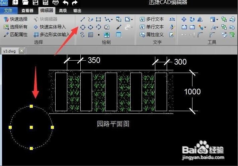Click the Undo arrow icon
Screen dimensions: 238x166
pyautogui.click(x=65, y=2)
